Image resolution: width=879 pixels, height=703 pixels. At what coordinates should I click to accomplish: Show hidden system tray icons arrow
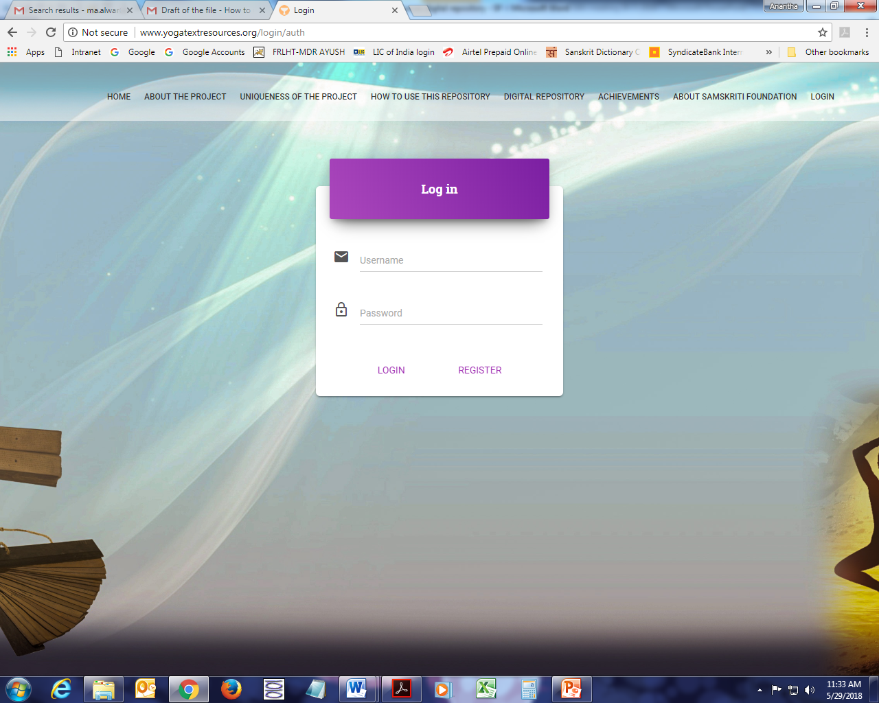click(760, 690)
